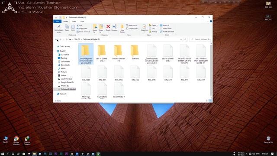The height and width of the screenshot is (156, 277).
Task: Click the Help question mark icon
Action: tap(211, 21)
